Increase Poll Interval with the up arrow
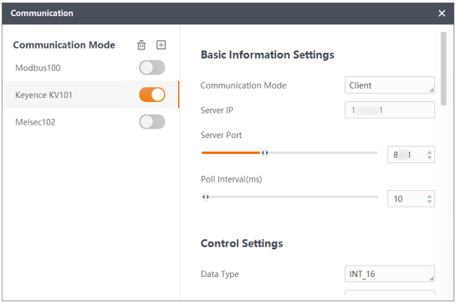Screen dimensions: 456x303 429,196
